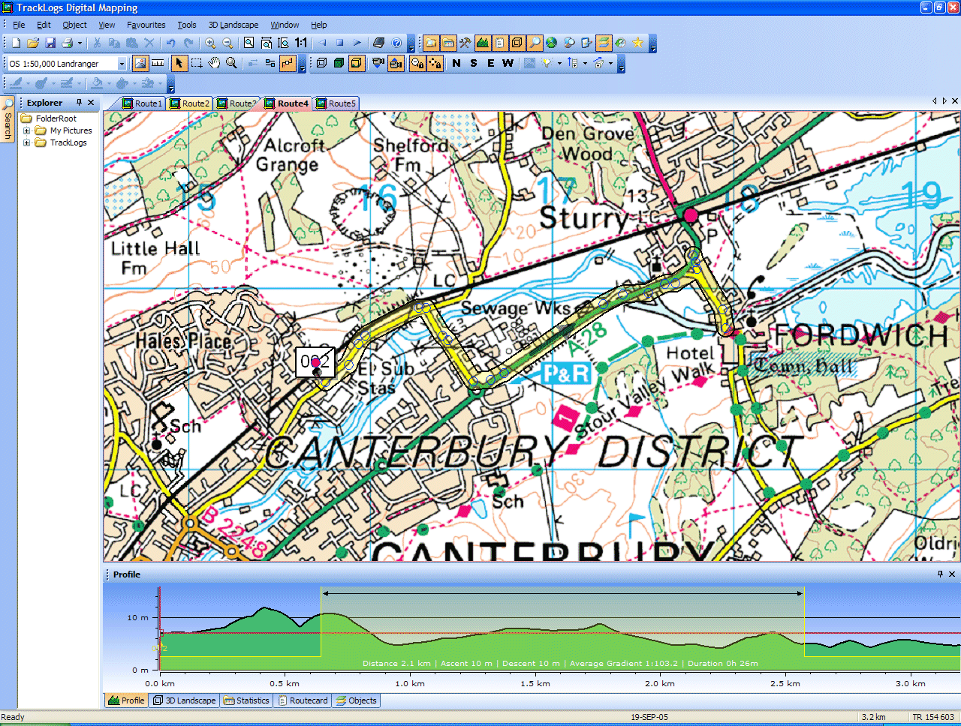
Task: Open the Print button's dropdown arrow
Action: [x=80, y=43]
